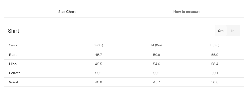Image resolution: width=247 pixels, height=95 pixels.
Task: Toggle units to In
Action: point(233,31)
